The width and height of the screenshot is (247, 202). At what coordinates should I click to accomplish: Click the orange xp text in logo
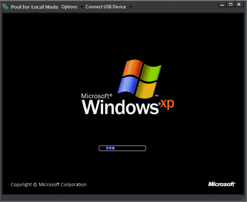(167, 104)
